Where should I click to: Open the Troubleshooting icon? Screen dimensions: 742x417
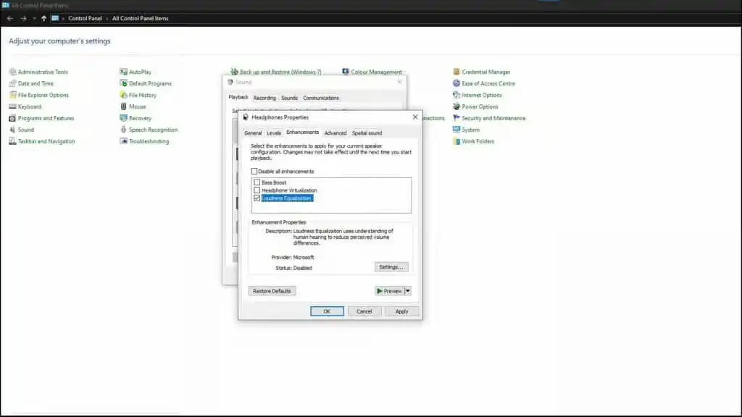(123, 141)
